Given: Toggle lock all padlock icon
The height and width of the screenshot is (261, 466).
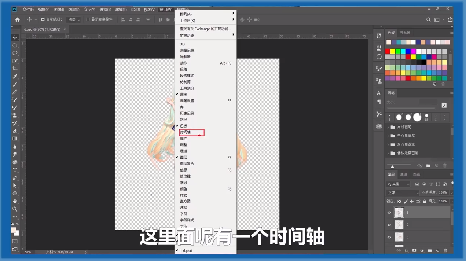Looking at the screenshot, I should coord(425,202).
